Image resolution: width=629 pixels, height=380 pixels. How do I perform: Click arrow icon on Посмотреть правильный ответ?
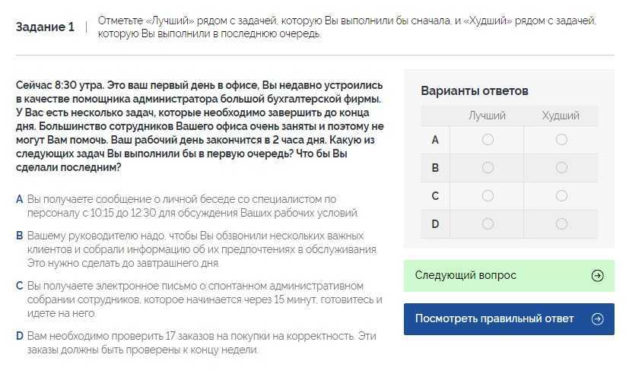pyautogui.click(x=598, y=319)
